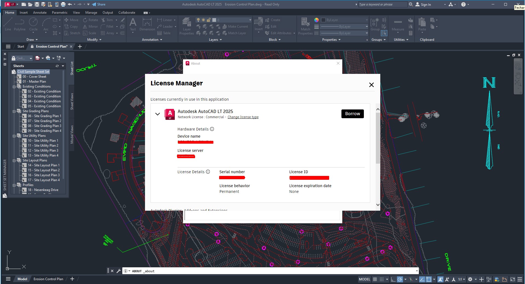Close the License Manager dialog

click(371, 85)
